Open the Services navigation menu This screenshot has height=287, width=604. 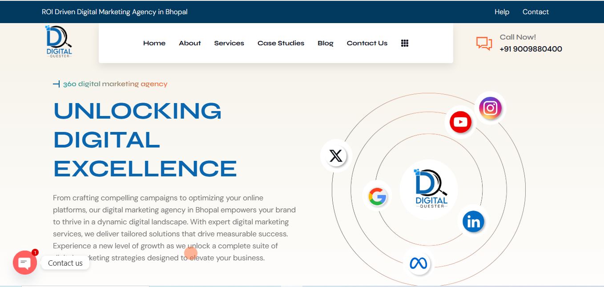(229, 43)
